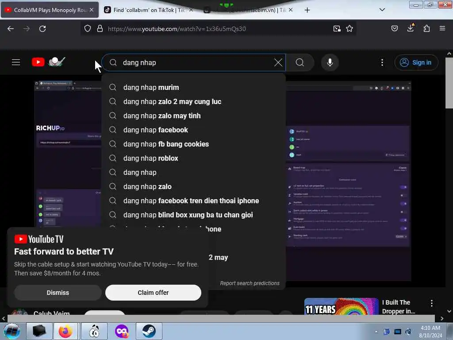Choose suggestion 'dang nhap facebook'
The image size is (453, 340).
(x=194, y=130)
